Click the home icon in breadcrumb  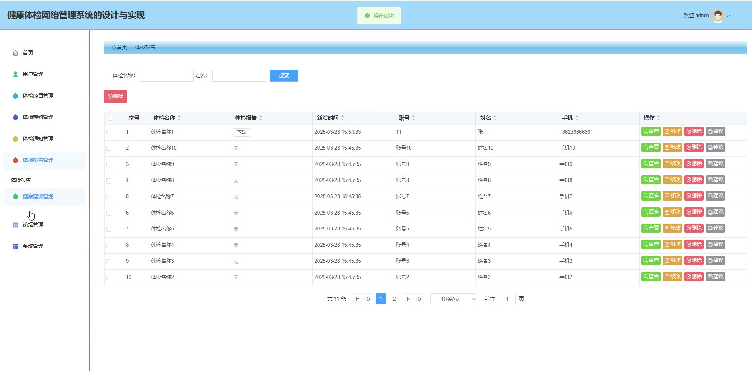click(x=114, y=47)
